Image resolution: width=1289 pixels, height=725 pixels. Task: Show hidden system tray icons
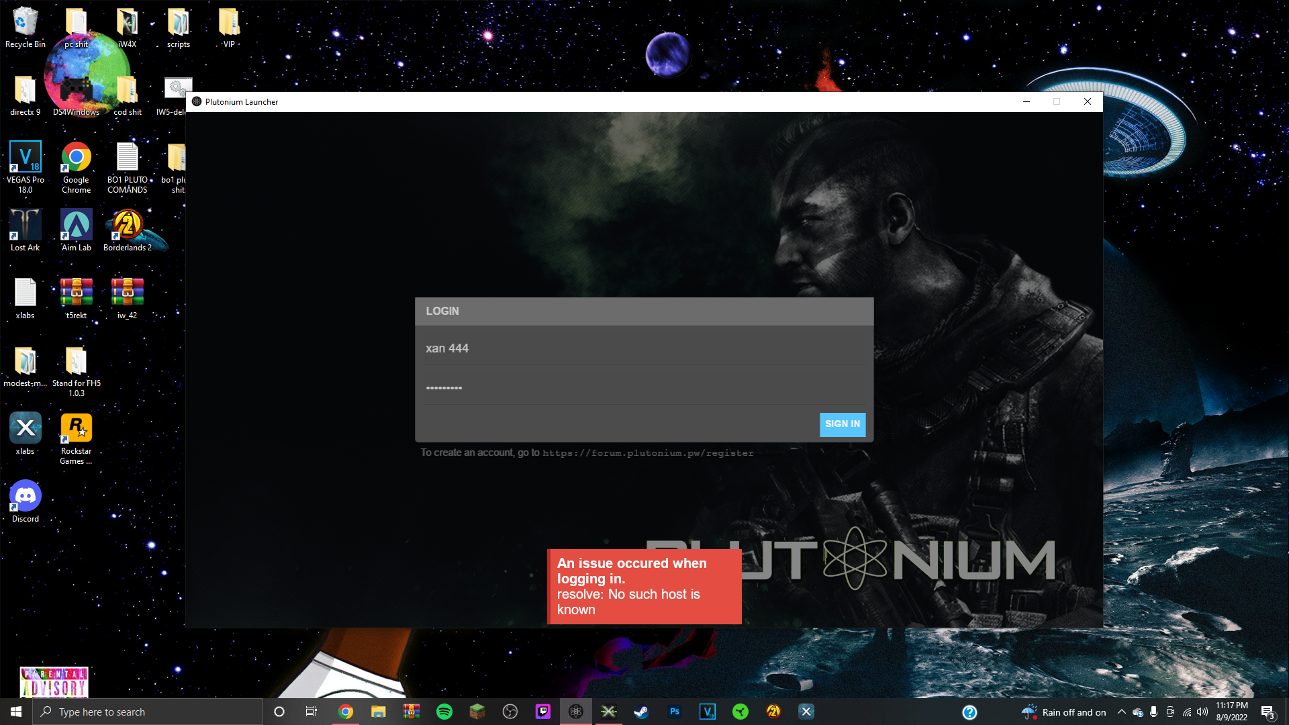tap(1122, 712)
